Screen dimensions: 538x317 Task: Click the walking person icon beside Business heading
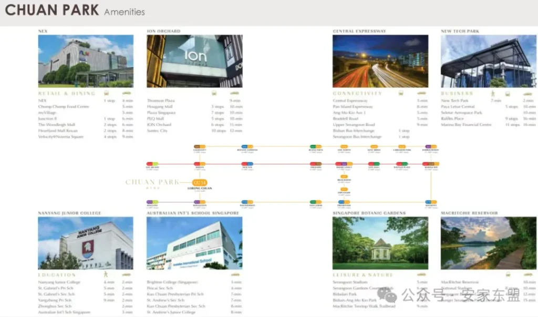tap(493, 93)
